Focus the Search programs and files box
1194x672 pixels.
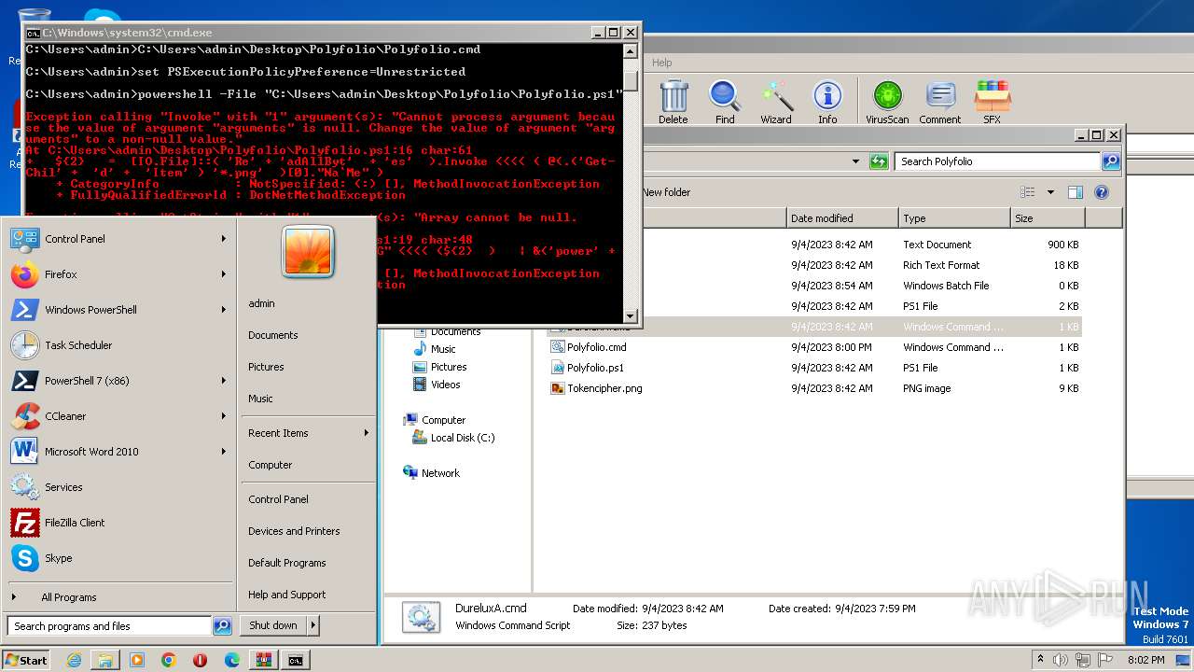tap(109, 626)
